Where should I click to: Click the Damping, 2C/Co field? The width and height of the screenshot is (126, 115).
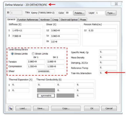[x=108, y=62]
